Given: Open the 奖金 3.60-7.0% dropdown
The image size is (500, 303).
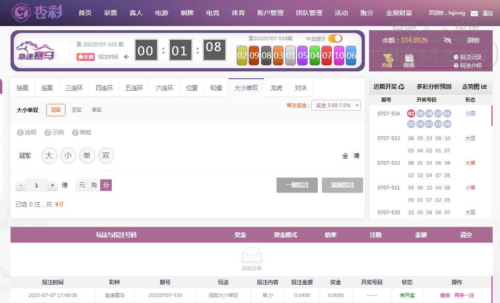Looking at the screenshot, I should click(336, 105).
